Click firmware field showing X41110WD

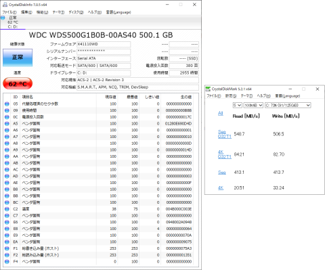point(104,44)
